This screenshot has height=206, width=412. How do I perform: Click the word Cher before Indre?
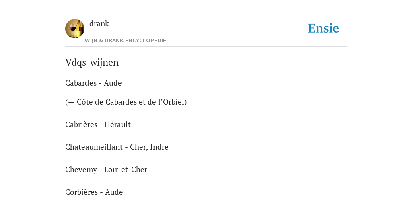pos(138,147)
